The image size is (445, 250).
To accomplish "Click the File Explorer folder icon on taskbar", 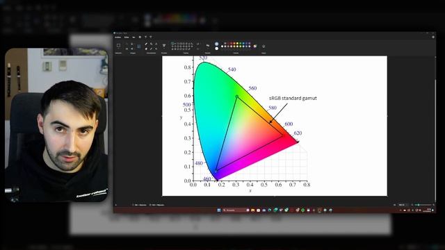I will (252, 210).
